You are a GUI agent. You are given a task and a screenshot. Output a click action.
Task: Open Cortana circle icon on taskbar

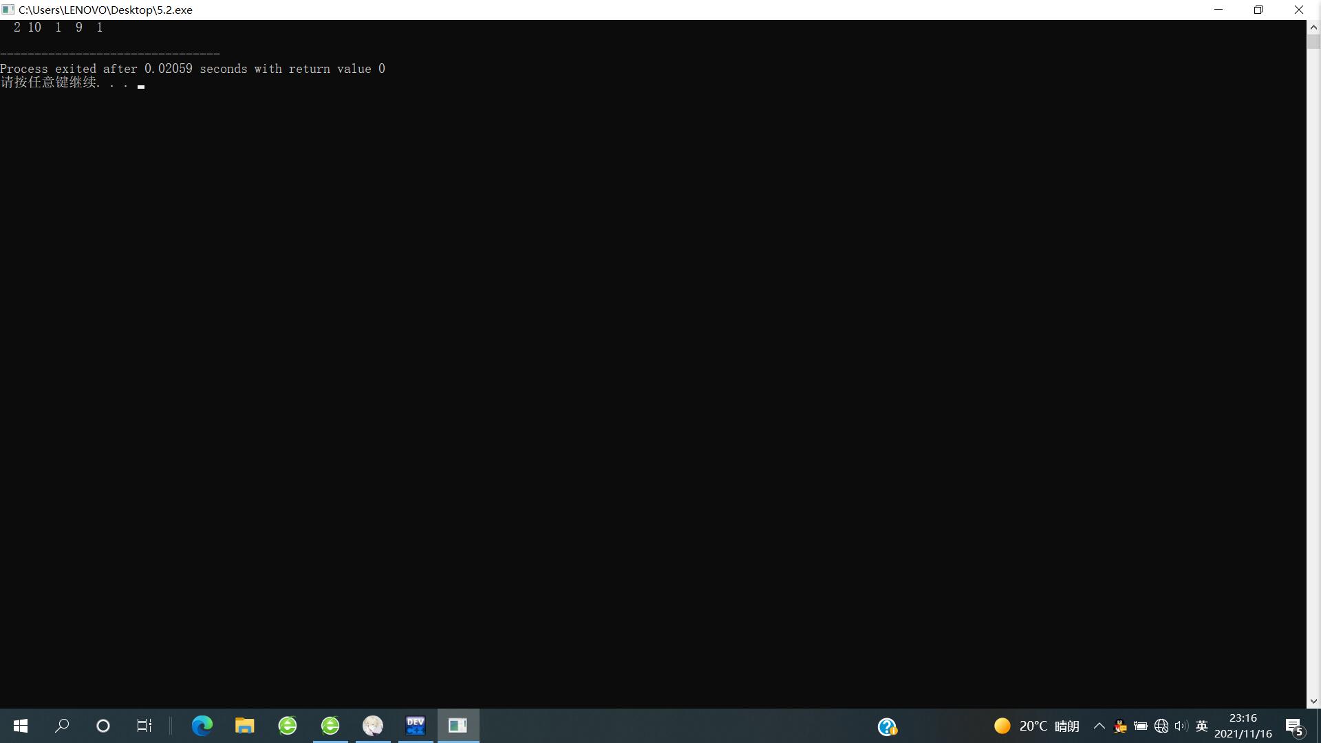click(x=103, y=726)
